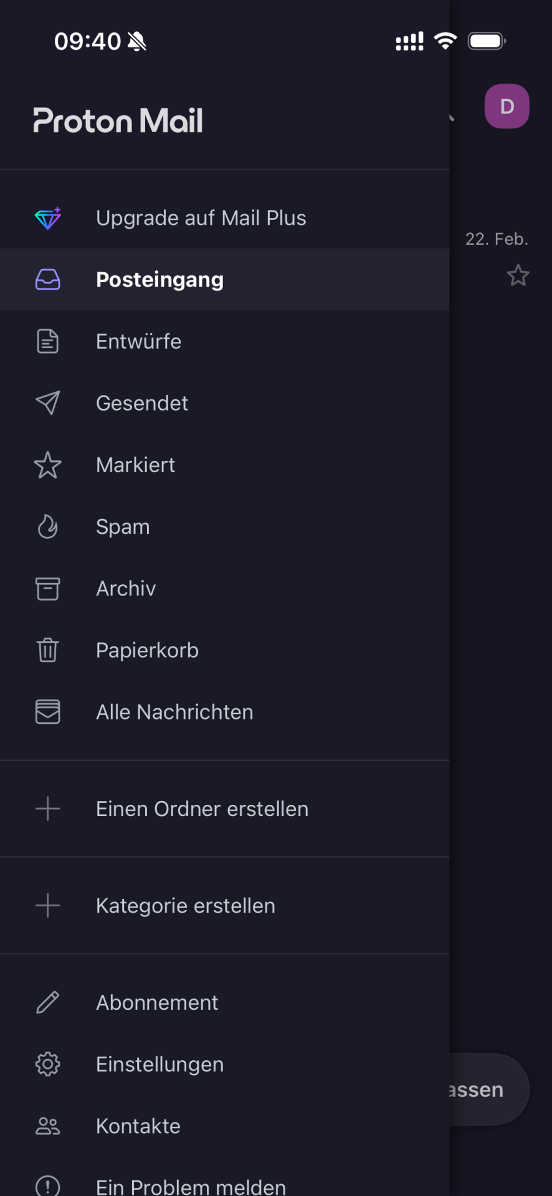Click plus icon to create a folder
This screenshot has width=552, height=1196.
pyautogui.click(x=48, y=809)
